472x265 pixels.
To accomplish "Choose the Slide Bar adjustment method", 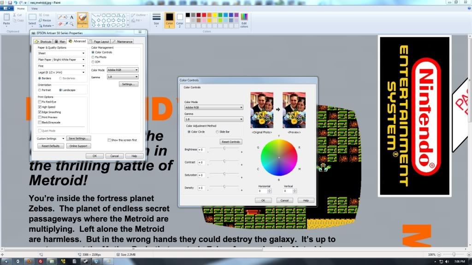I will coord(218,132).
